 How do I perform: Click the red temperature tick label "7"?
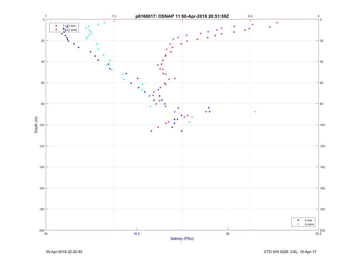pos(46,16)
